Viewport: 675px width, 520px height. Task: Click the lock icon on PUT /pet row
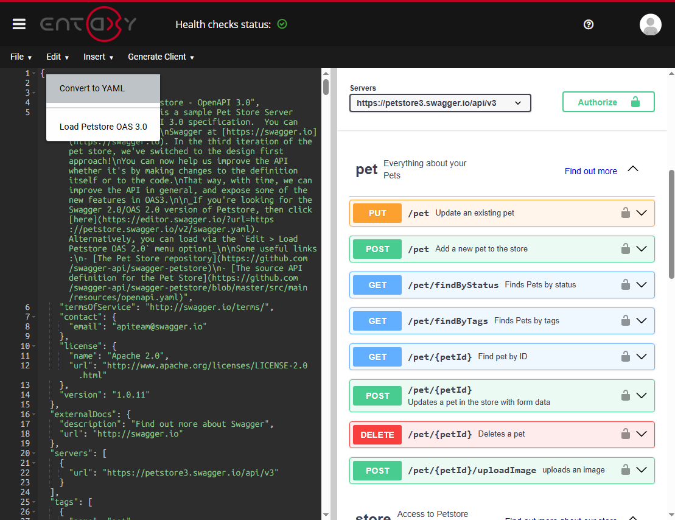pyautogui.click(x=625, y=213)
